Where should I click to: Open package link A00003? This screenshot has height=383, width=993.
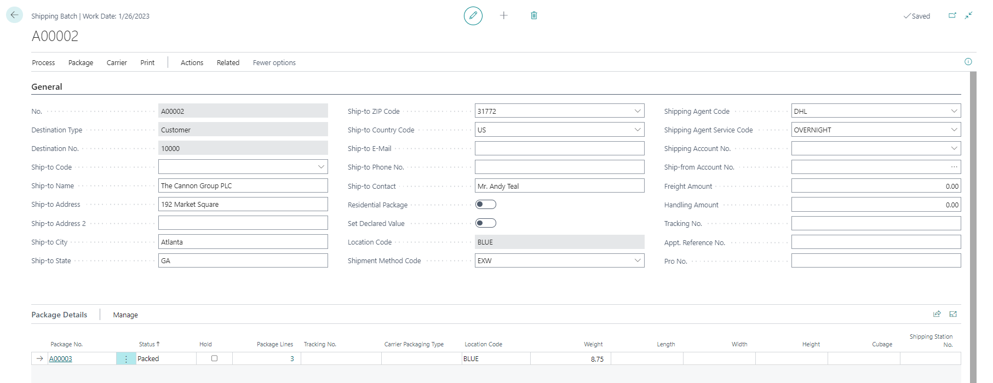[61, 359]
